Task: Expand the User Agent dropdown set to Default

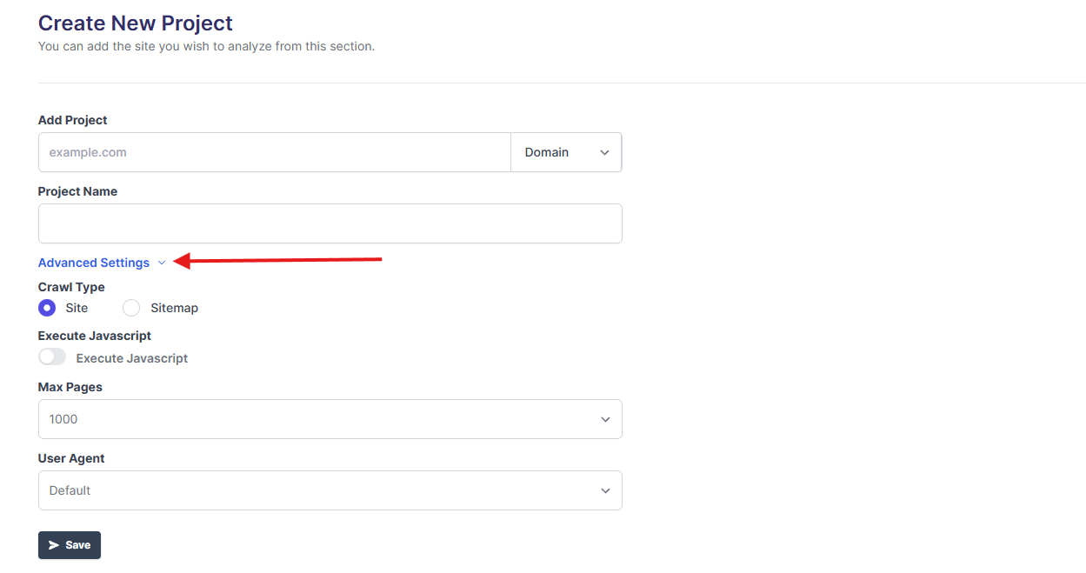Action: 330,490
